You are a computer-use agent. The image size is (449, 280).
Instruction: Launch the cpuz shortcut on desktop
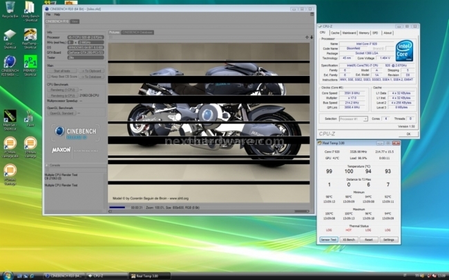pos(10,39)
